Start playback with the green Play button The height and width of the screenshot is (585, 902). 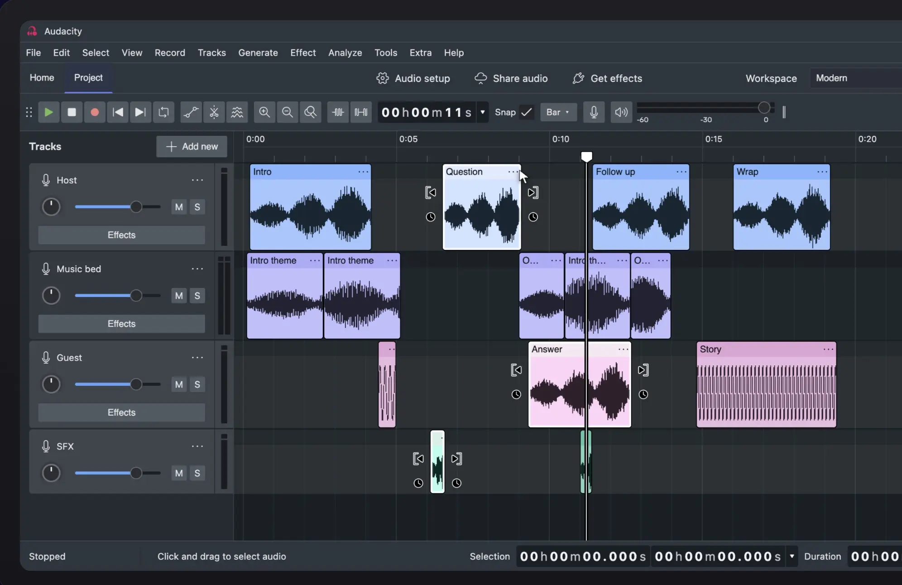click(x=48, y=112)
